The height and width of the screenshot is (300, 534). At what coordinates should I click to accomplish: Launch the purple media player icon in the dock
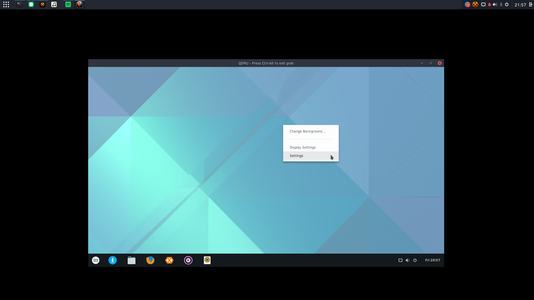[x=188, y=260]
